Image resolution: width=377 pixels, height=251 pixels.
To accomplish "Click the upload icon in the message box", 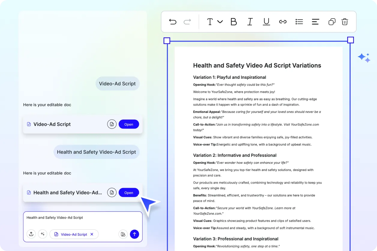I will point(31,234).
